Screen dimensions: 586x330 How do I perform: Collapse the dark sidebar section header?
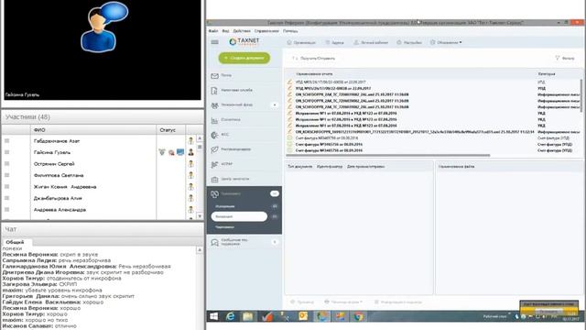point(244,193)
